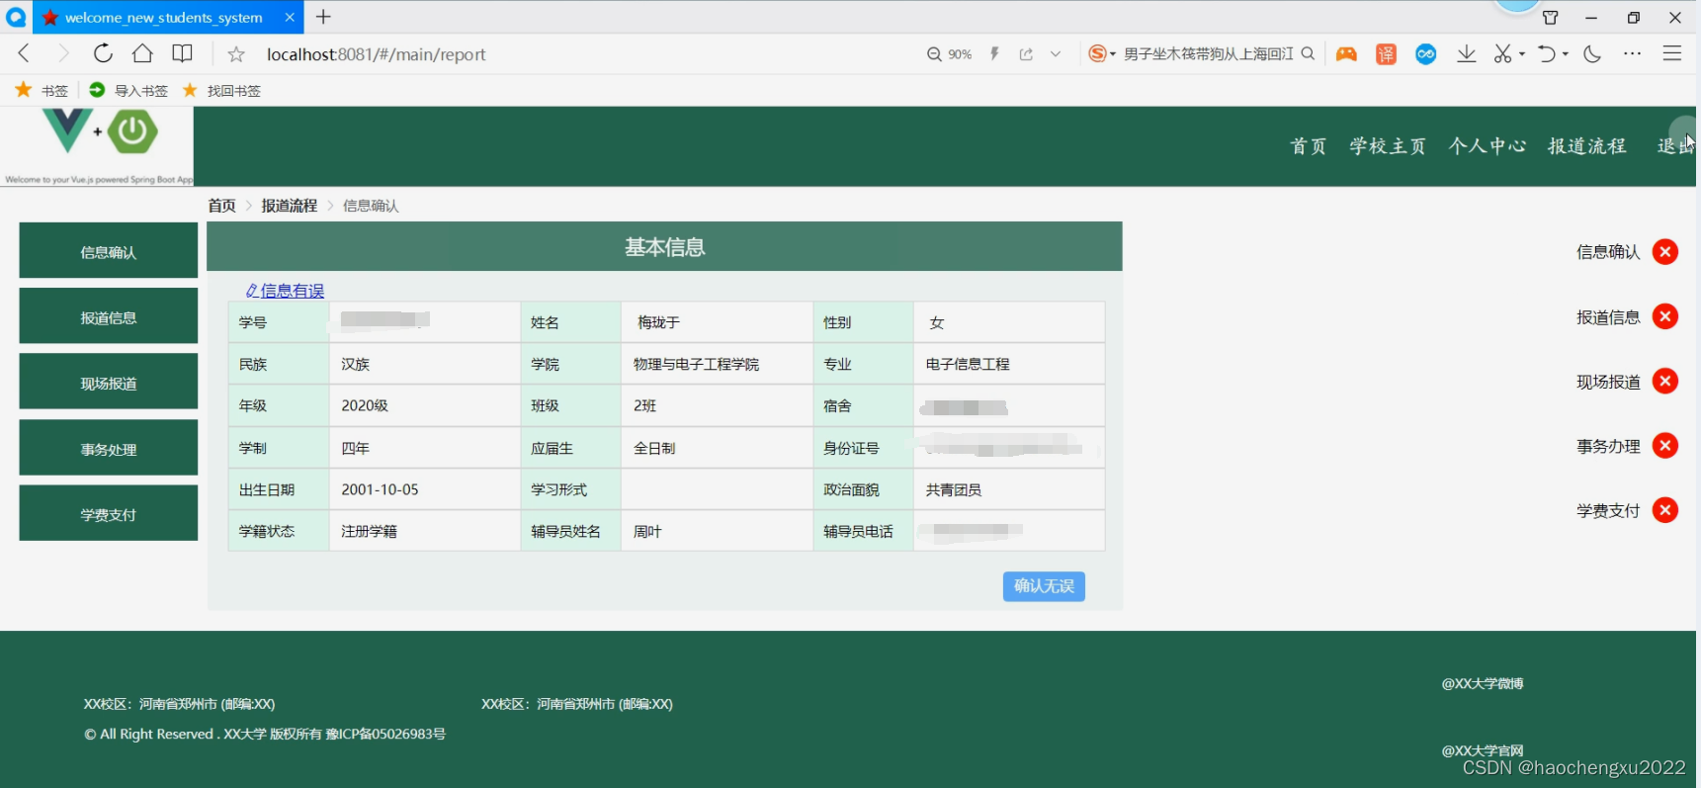Viewport: 1701px width, 788px height.
Task: Click the 报道流程 breadcrumb link
Action: tap(290, 206)
